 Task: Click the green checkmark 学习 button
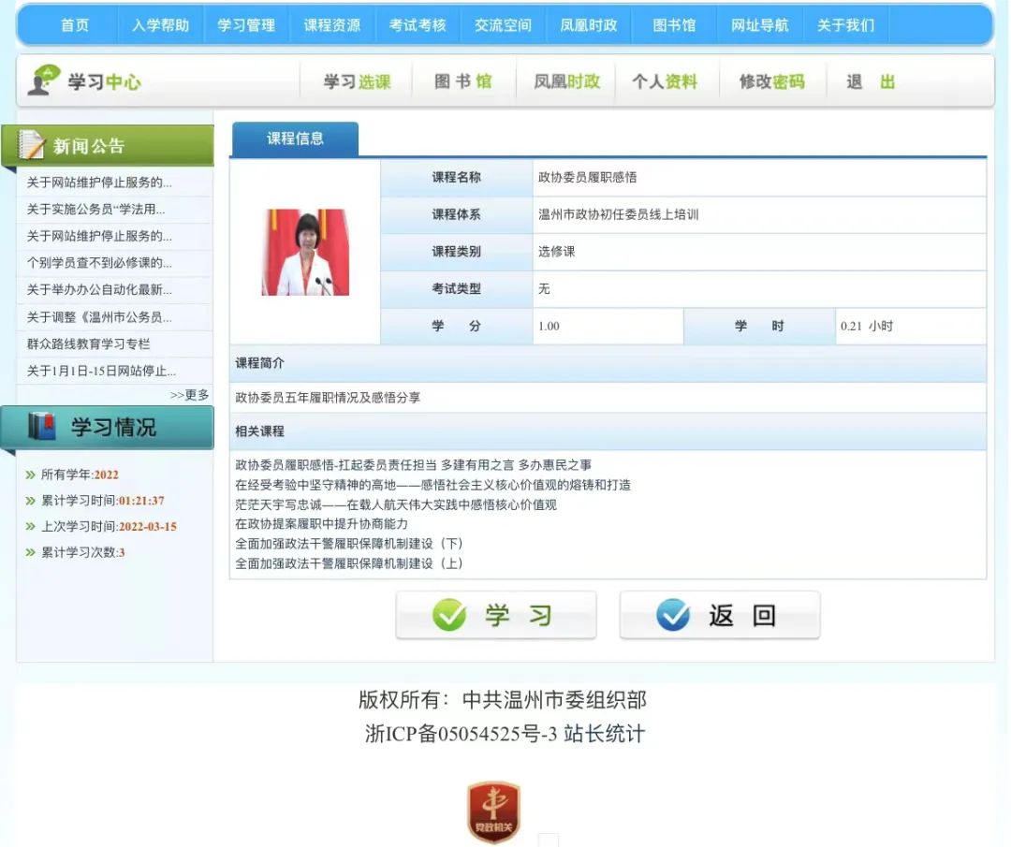pos(495,616)
